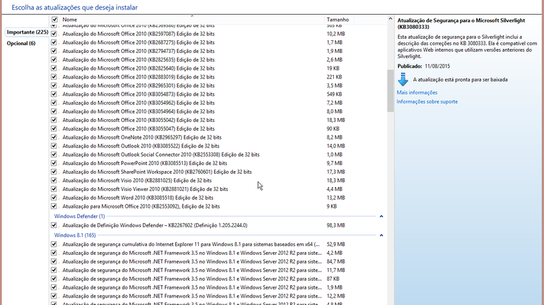This screenshot has width=544, height=305.
Task: Uncheck the Visio 2010 KB2881025 update
Action: [54, 180]
